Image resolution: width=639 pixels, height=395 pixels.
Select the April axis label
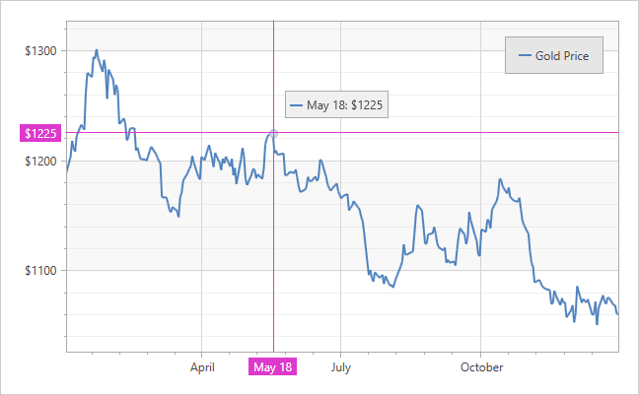pos(201,367)
